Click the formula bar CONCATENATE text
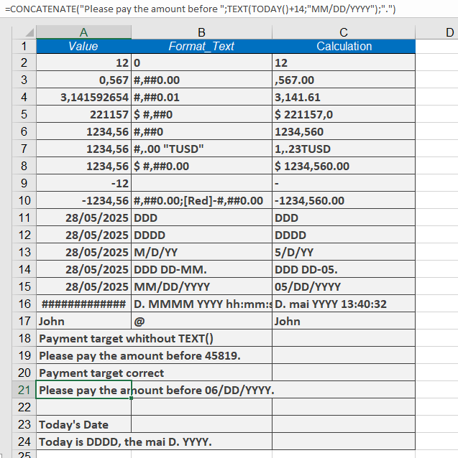458x458 pixels. [200, 9]
